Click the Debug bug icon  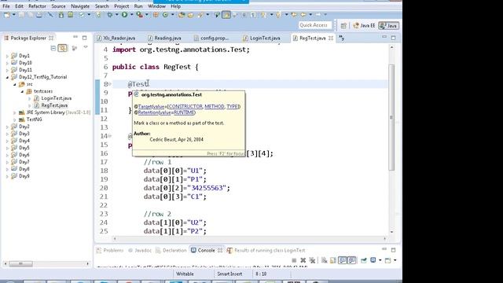point(110,15)
